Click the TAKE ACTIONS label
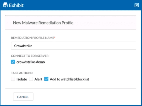142x106 pixels. (22, 73)
